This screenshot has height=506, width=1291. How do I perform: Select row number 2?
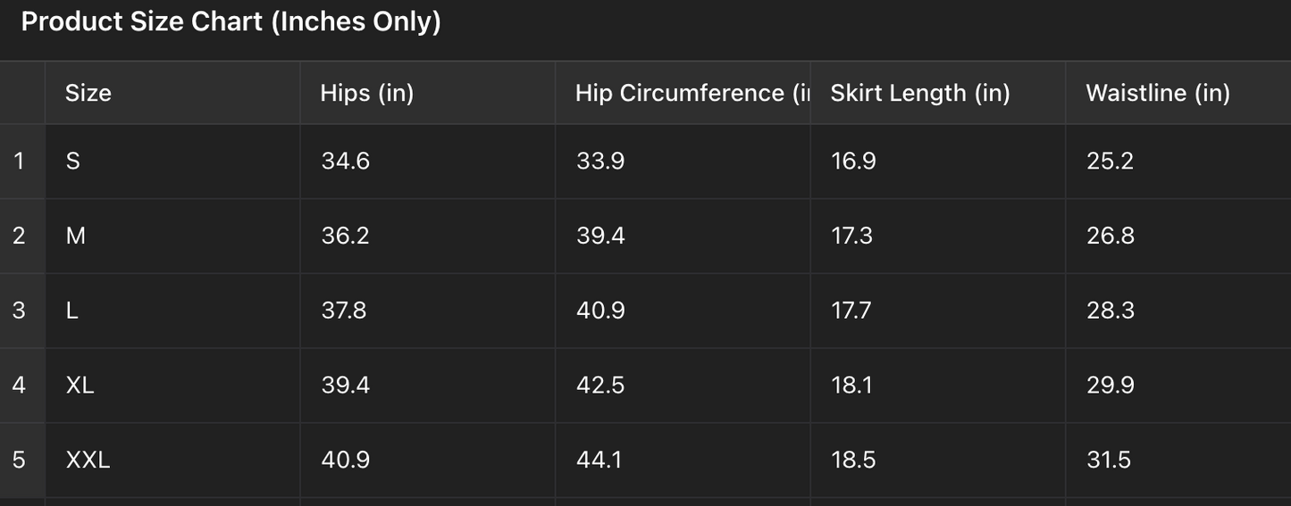20,236
